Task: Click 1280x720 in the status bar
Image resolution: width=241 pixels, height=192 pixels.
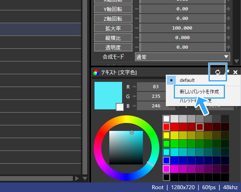Action: click(x=183, y=187)
